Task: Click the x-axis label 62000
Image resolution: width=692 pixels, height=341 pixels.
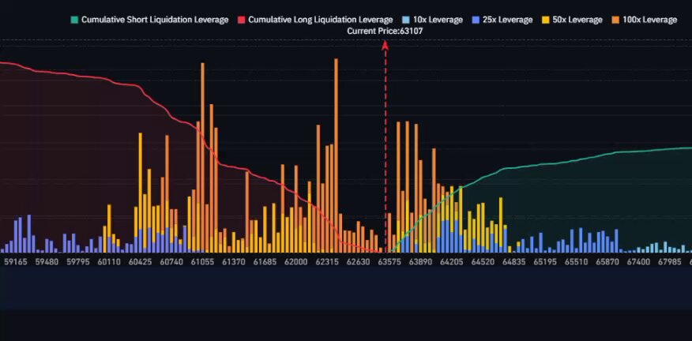Action: [295, 261]
